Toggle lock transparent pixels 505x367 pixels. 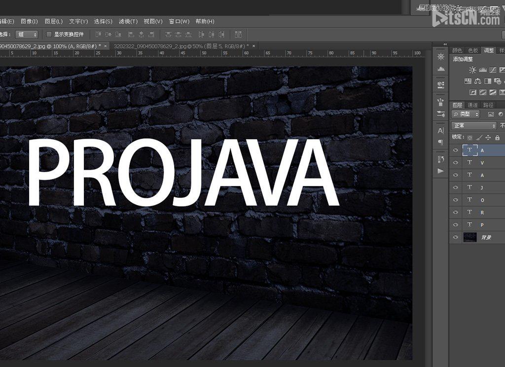(469, 138)
